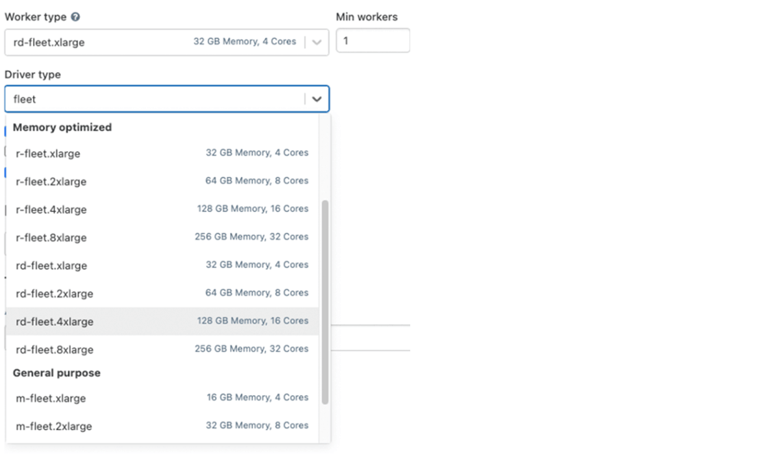Select the rd-fleet.2xlarge option
The image size is (779, 454).
[162, 293]
